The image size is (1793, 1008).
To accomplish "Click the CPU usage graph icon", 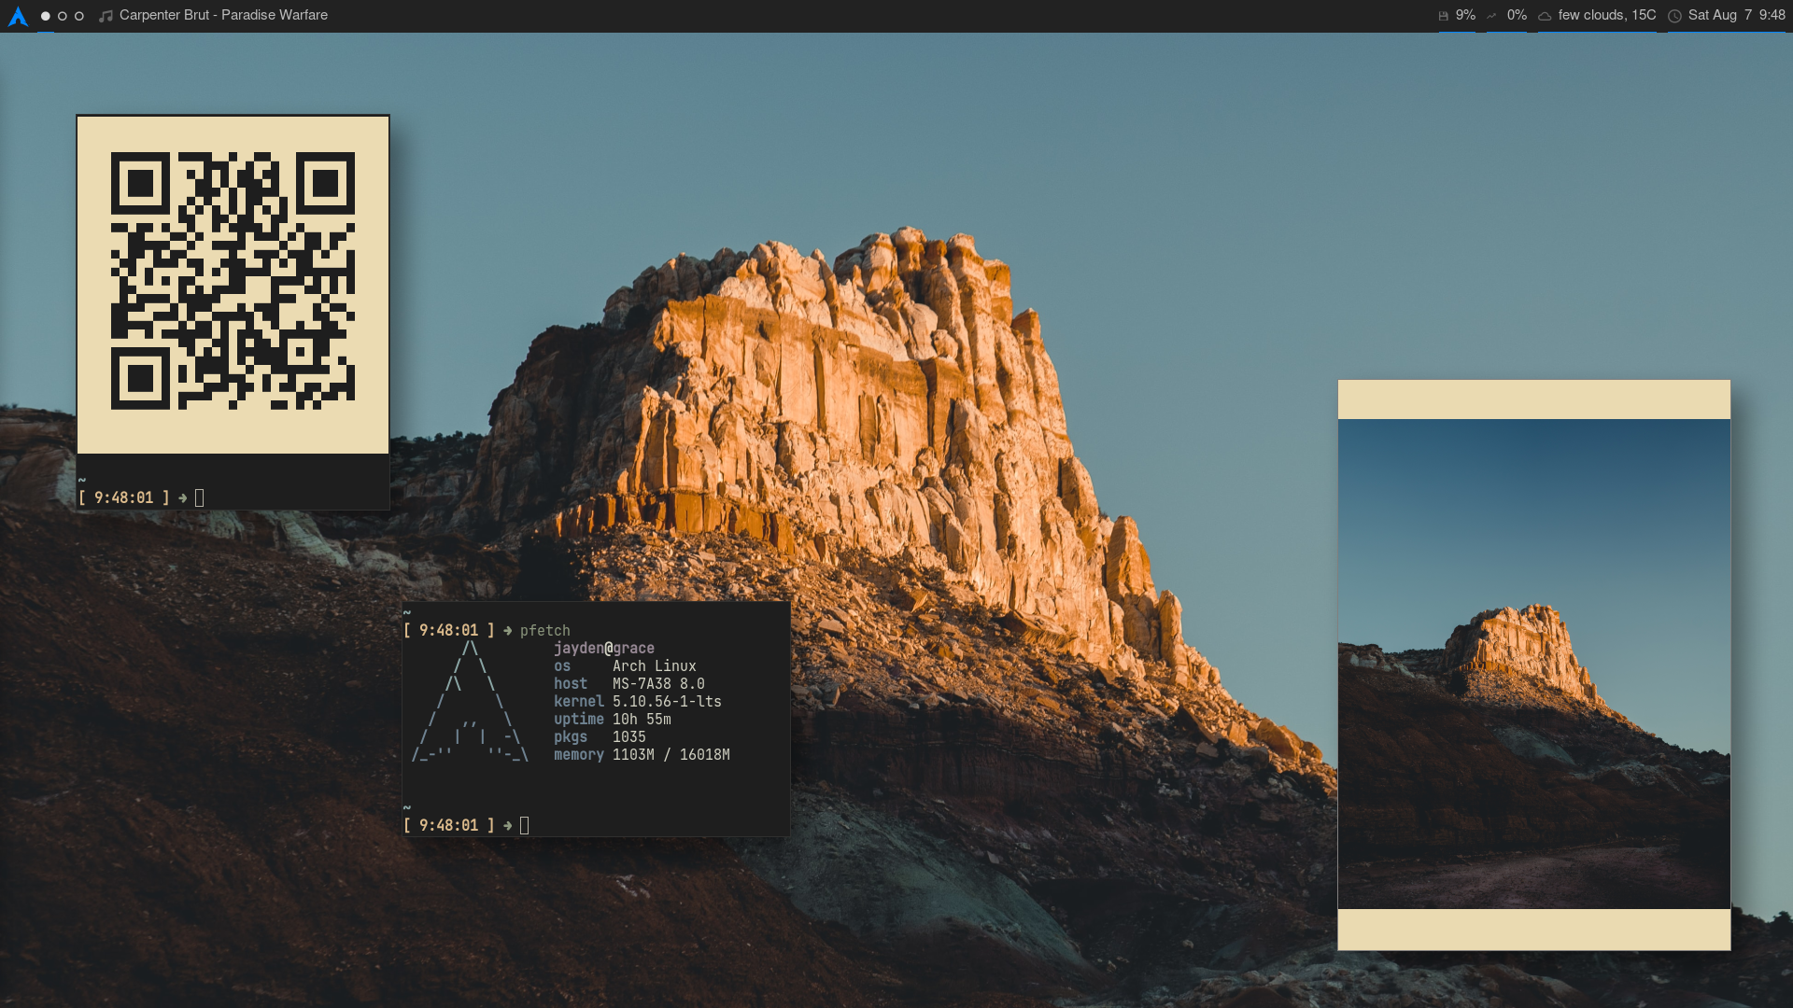I will click(1491, 16).
